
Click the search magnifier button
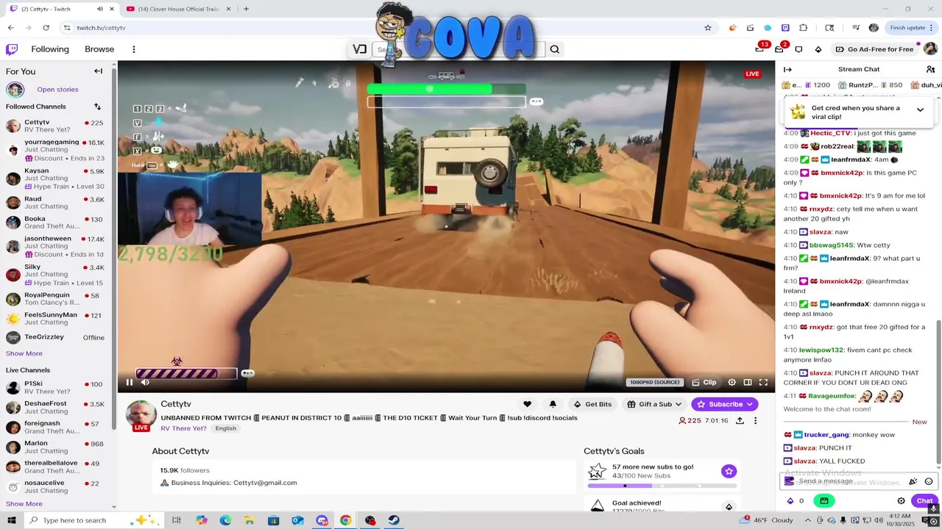tap(555, 49)
